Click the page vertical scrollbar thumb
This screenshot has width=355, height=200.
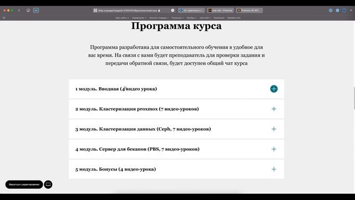coord(354,98)
